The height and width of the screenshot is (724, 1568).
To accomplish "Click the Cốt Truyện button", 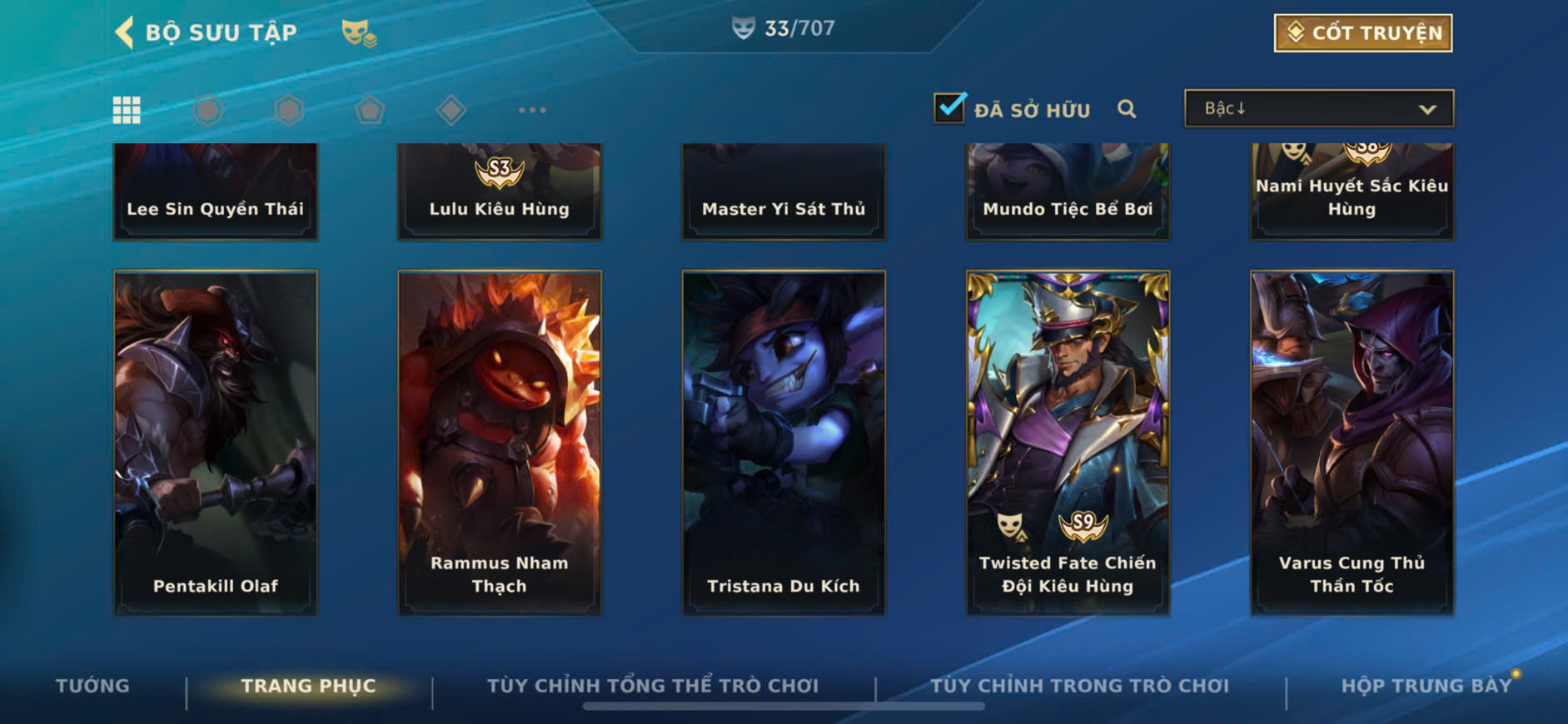I will (1363, 33).
